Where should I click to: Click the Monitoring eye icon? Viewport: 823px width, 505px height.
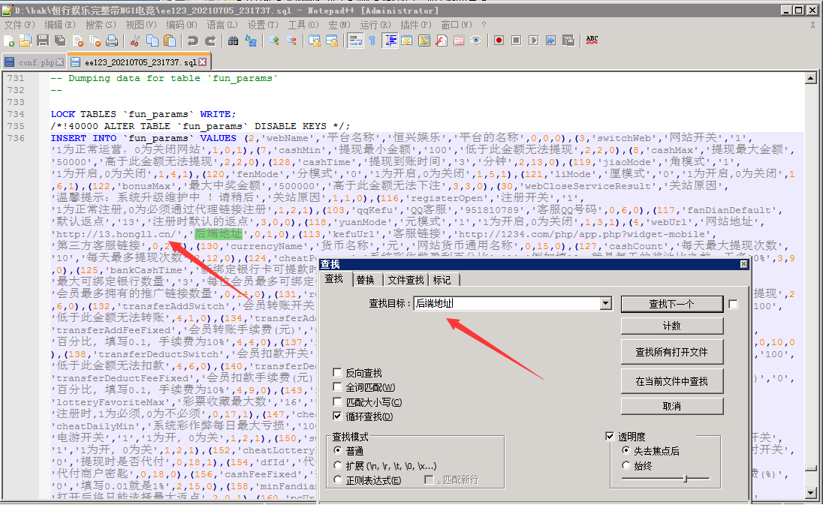476,41
